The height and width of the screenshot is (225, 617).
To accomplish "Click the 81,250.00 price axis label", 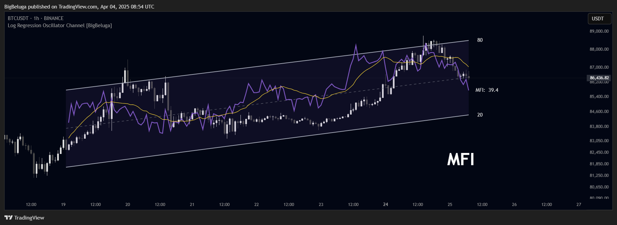I will pyautogui.click(x=599, y=175).
